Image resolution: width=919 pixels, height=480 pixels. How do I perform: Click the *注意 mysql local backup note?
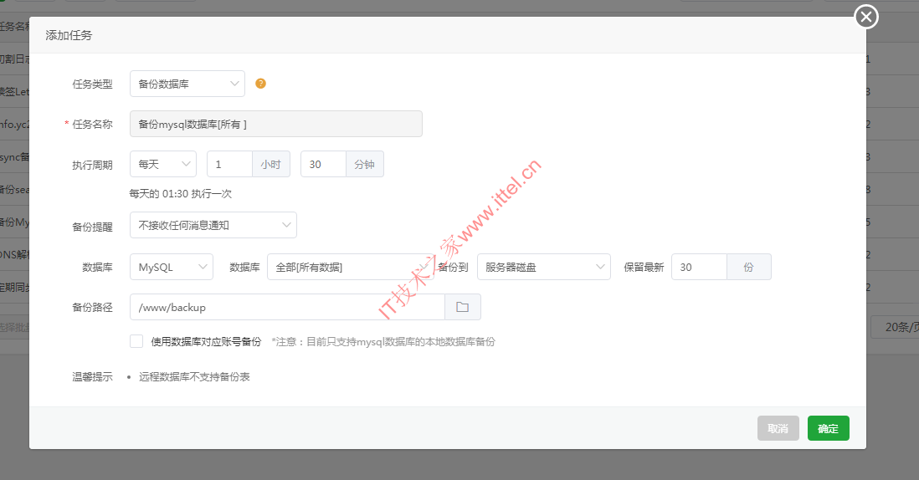[383, 342]
